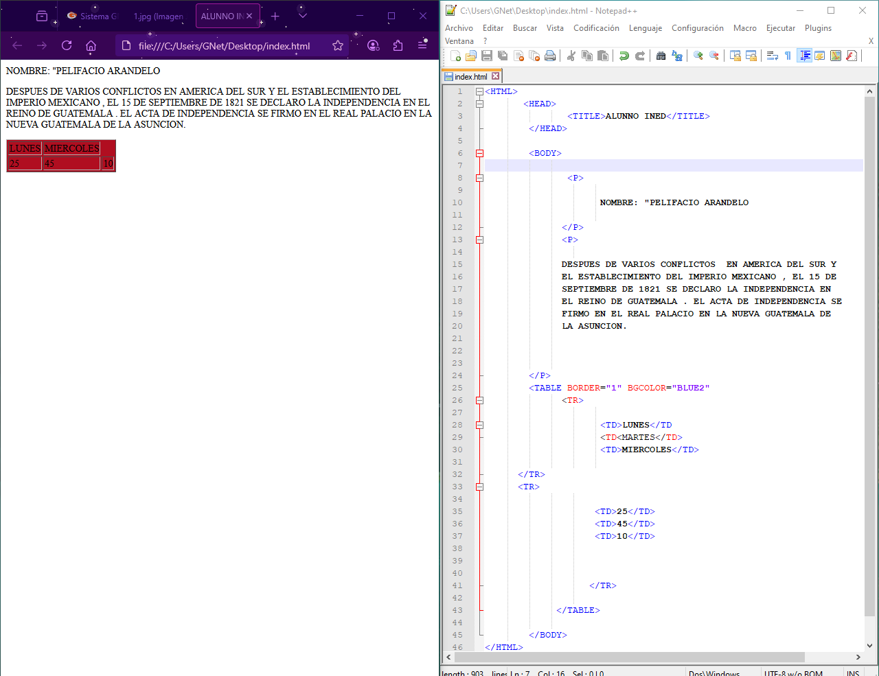Click the Cut scissors icon
The height and width of the screenshot is (676, 879).
[x=571, y=56]
